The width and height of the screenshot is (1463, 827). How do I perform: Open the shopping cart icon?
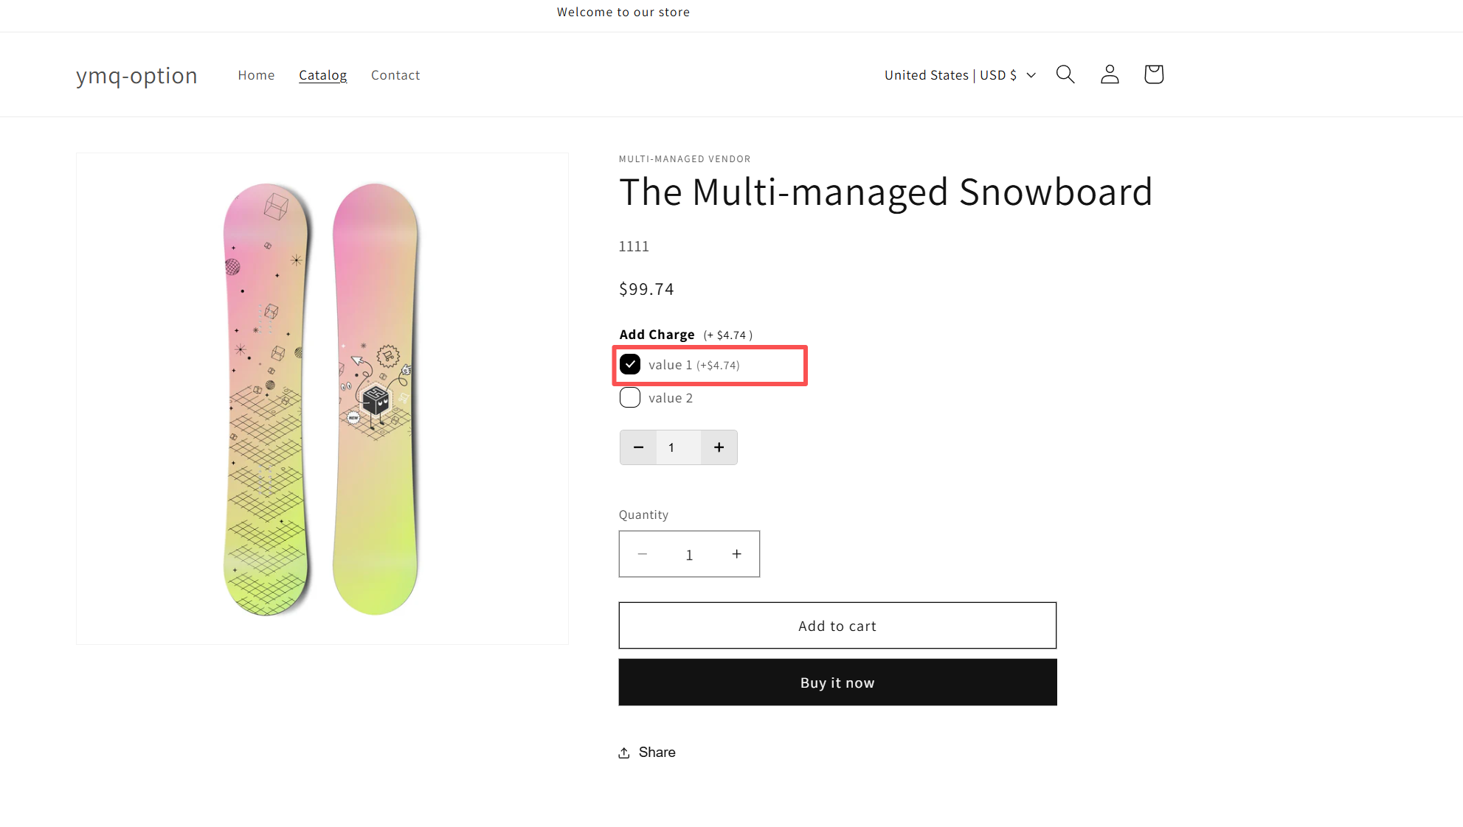1154,74
